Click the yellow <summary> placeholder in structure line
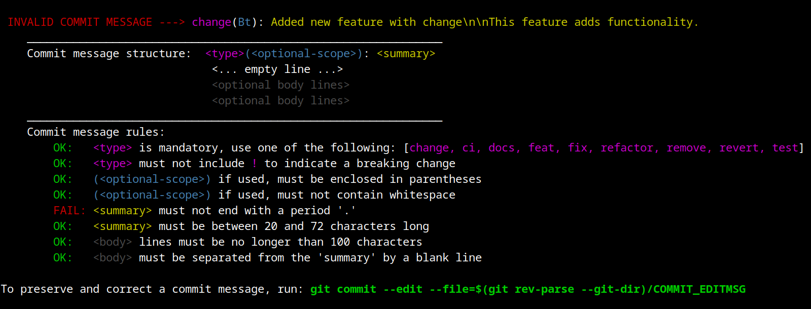 (406, 54)
